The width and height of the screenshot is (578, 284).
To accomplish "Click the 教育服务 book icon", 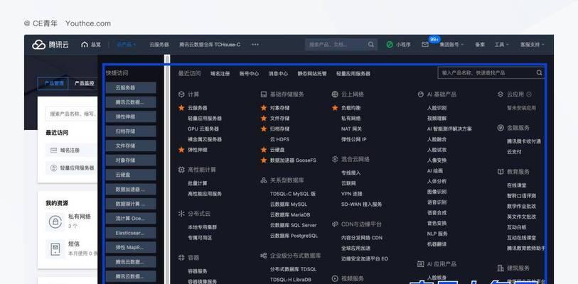I will click(501, 172).
